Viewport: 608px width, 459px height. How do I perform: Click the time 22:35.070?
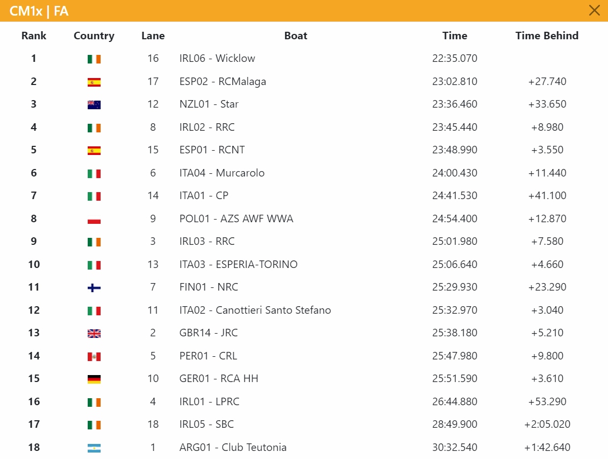point(455,58)
